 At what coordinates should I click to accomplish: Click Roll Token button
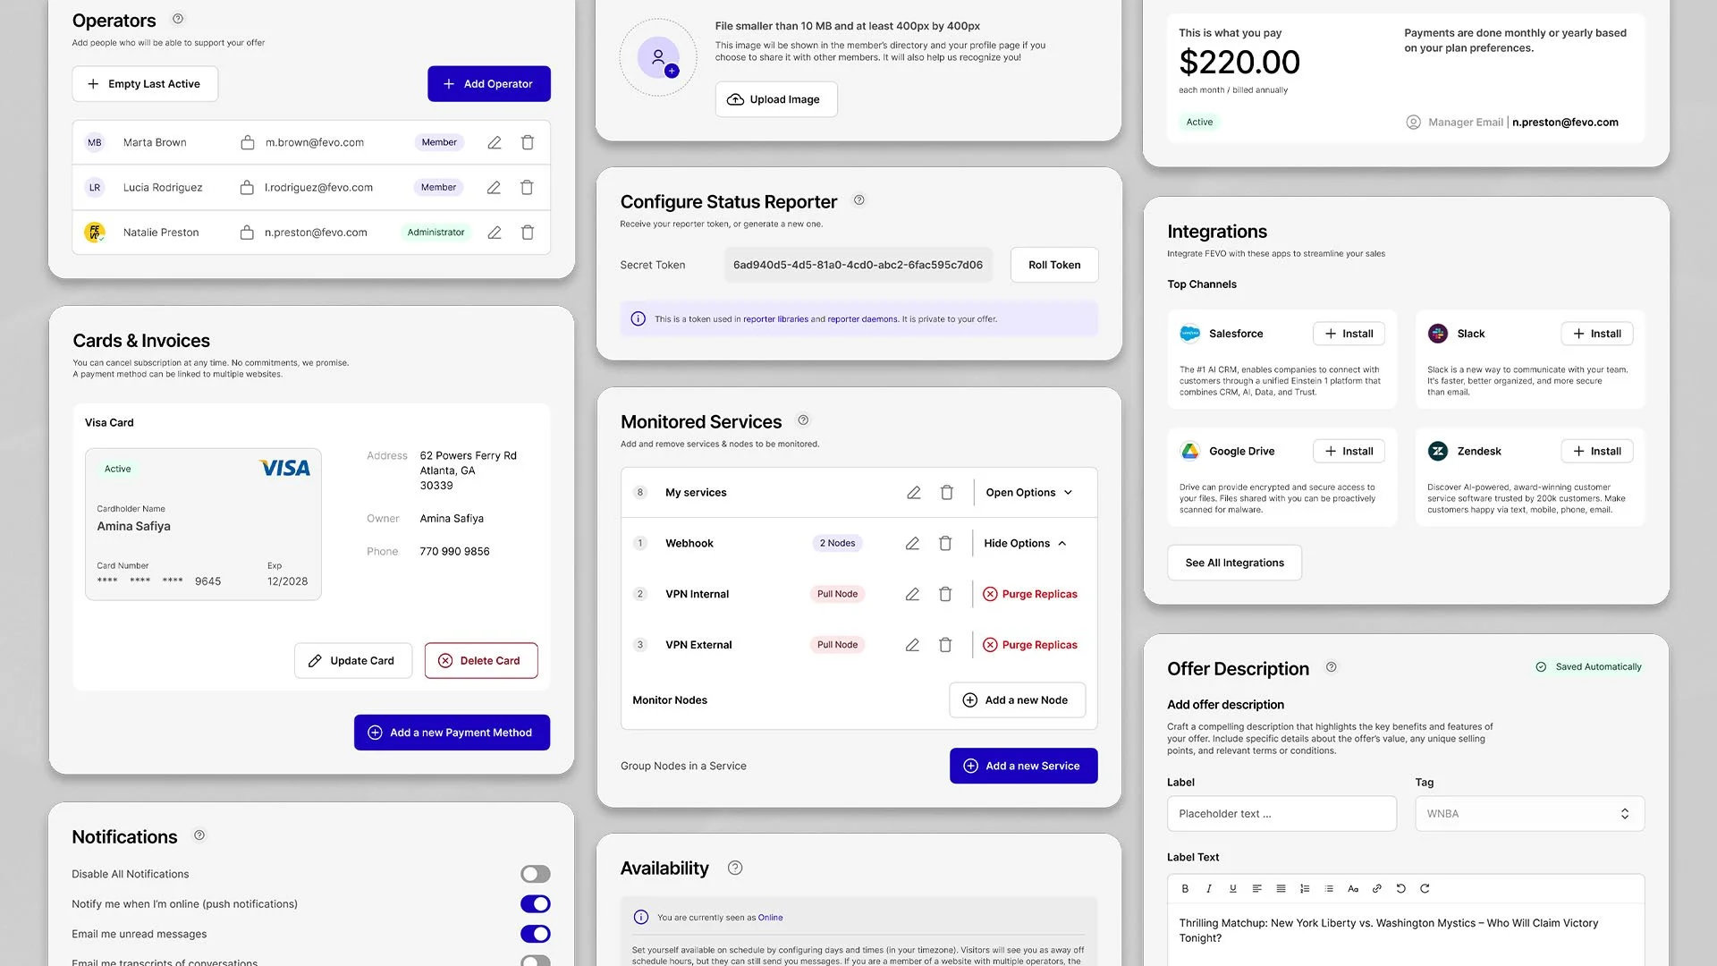pos(1054,266)
